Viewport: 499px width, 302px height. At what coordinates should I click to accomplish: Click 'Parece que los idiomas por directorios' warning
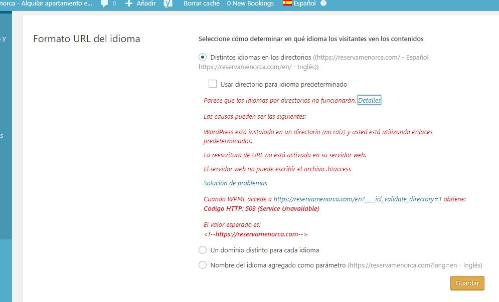(280, 101)
